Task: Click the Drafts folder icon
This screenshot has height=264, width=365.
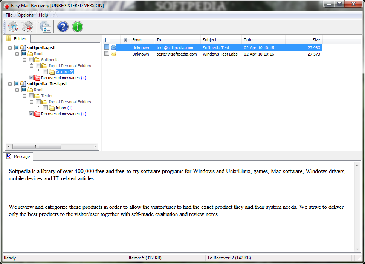Action: click(52, 72)
